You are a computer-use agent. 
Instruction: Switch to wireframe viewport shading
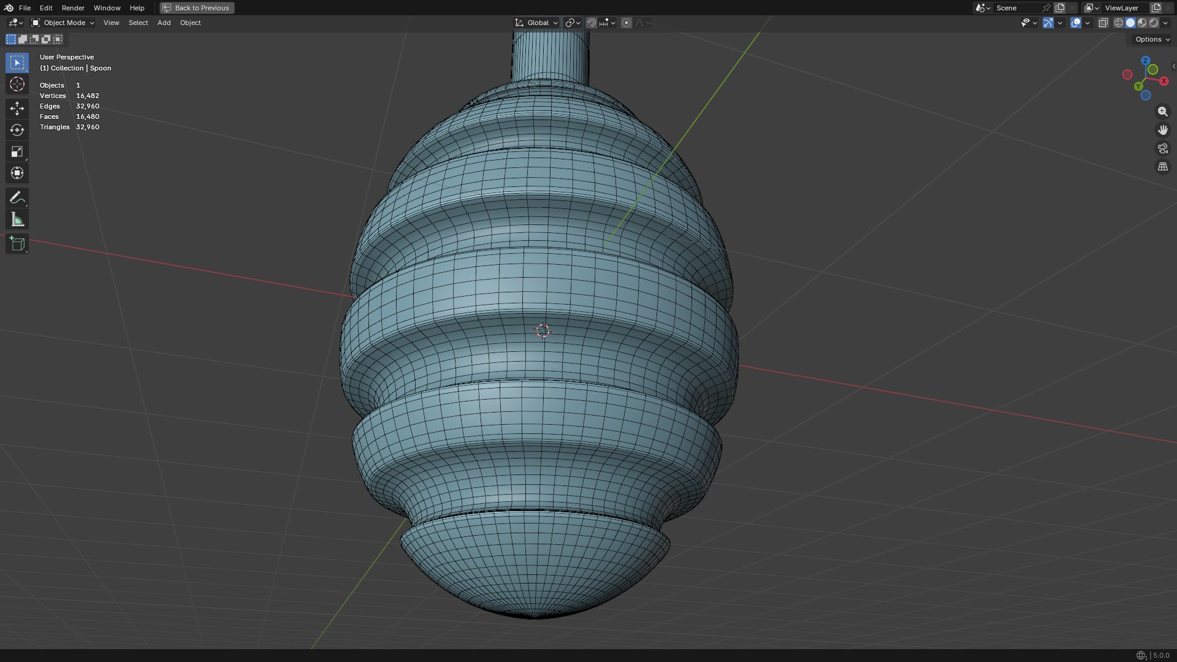[x=1119, y=23]
